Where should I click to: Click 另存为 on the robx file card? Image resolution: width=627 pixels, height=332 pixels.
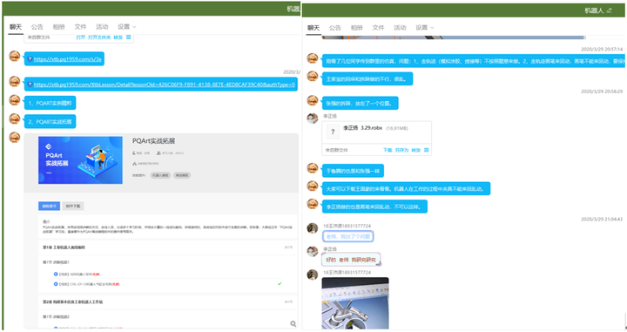401,150
